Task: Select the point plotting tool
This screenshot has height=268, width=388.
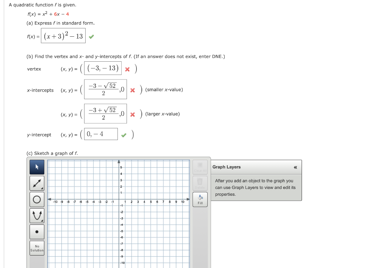Action: (x=37, y=231)
